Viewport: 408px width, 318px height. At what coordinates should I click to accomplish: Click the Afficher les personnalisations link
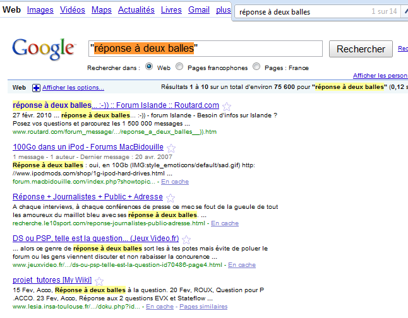pos(380,76)
